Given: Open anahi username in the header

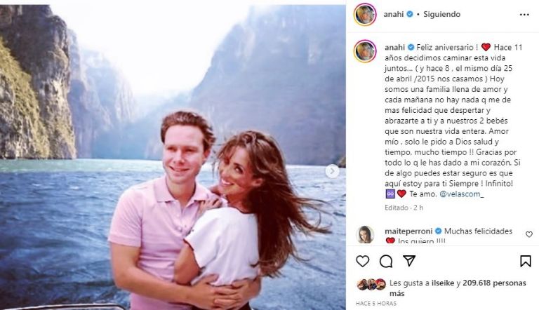Looking at the screenshot, I should [x=394, y=15].
